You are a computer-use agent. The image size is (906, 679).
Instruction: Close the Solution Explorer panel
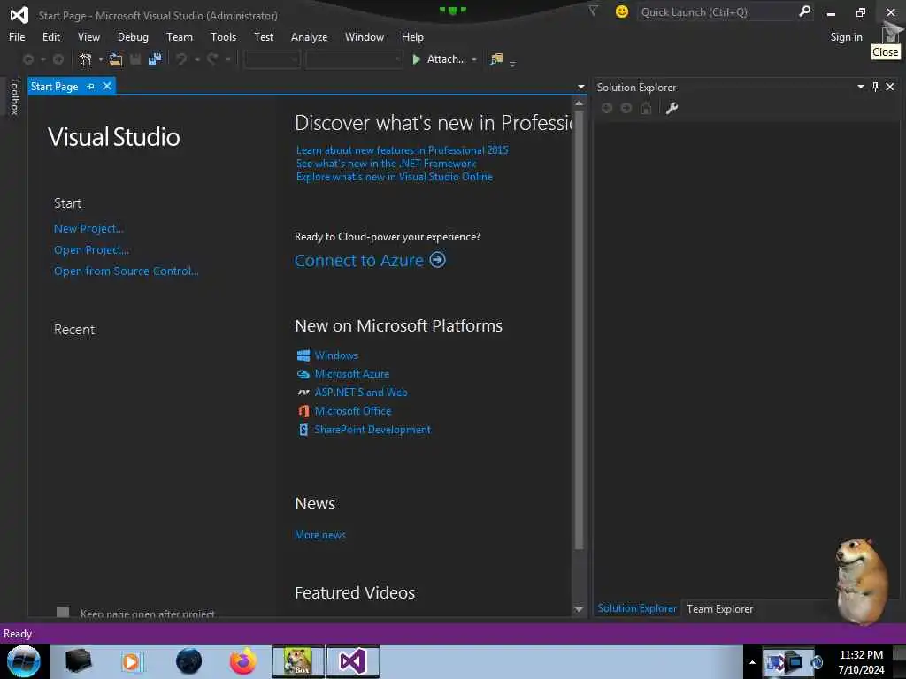pyautogui.click(x=890, y=87)
